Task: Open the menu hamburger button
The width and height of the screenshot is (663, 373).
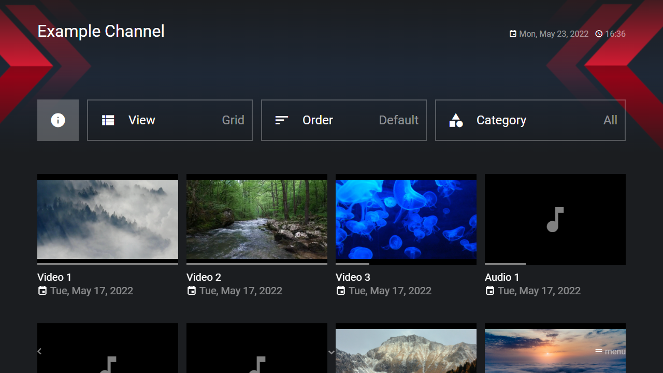Action: [x=610, y=351]
